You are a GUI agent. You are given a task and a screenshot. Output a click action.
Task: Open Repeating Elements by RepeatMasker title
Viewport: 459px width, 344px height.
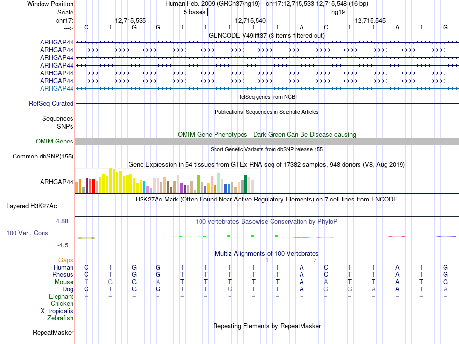[267, 326]
